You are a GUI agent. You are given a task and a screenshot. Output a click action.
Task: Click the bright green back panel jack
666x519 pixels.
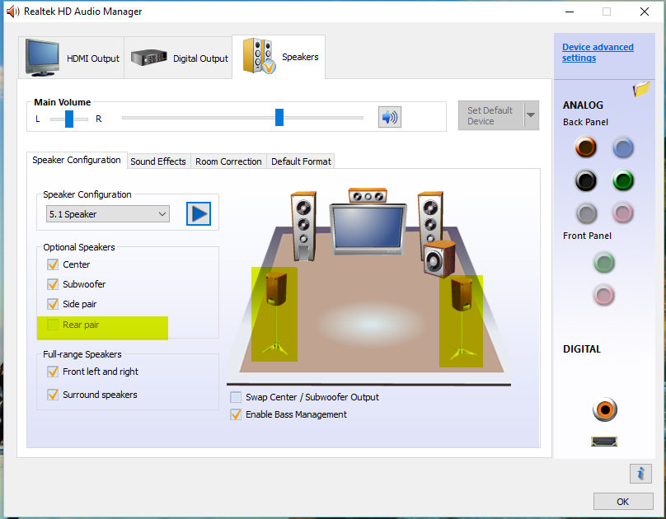tap(622, 180)
